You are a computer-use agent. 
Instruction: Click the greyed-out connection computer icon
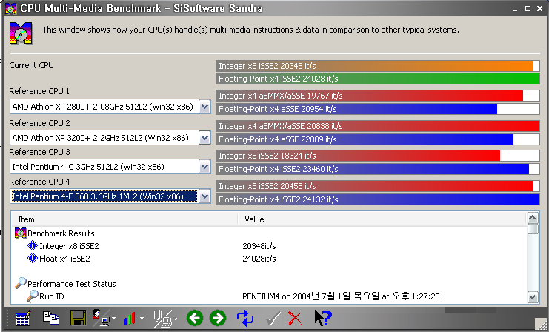point(163,318)
